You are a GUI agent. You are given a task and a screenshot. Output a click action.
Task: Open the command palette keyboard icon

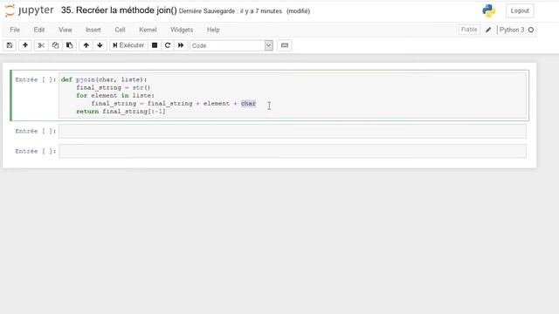[x=285, y=45]
